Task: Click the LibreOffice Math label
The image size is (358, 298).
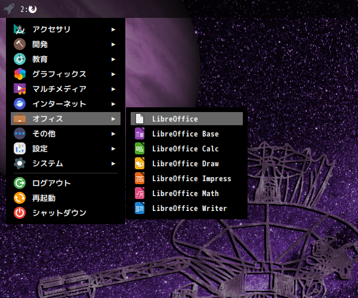Action: pyautogui.click(x=186, y=194)
